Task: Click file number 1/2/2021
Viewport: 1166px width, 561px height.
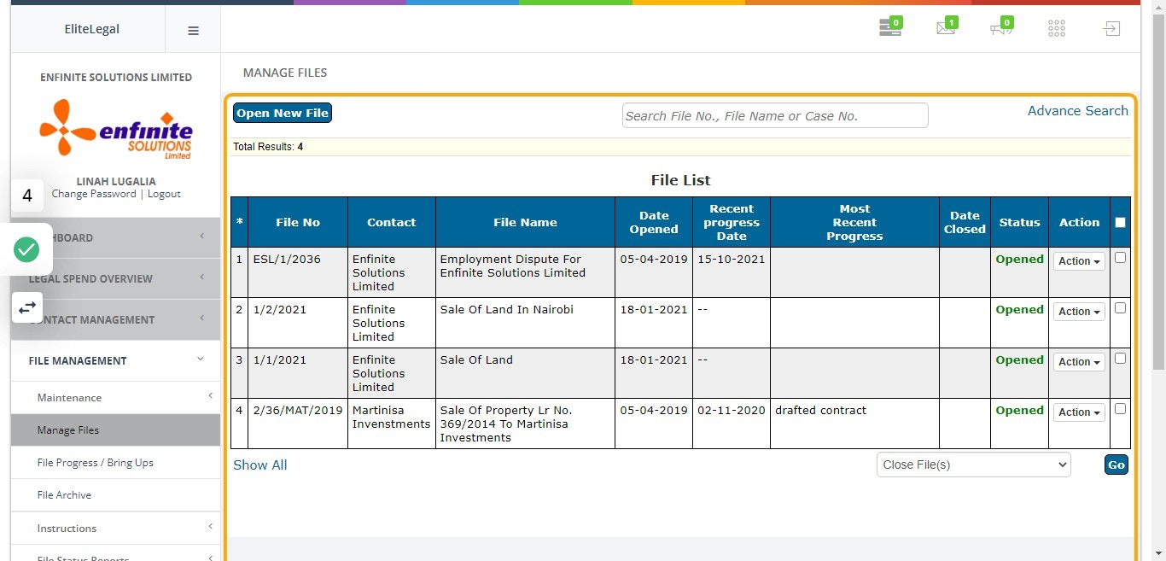Action: pos(279,309)
